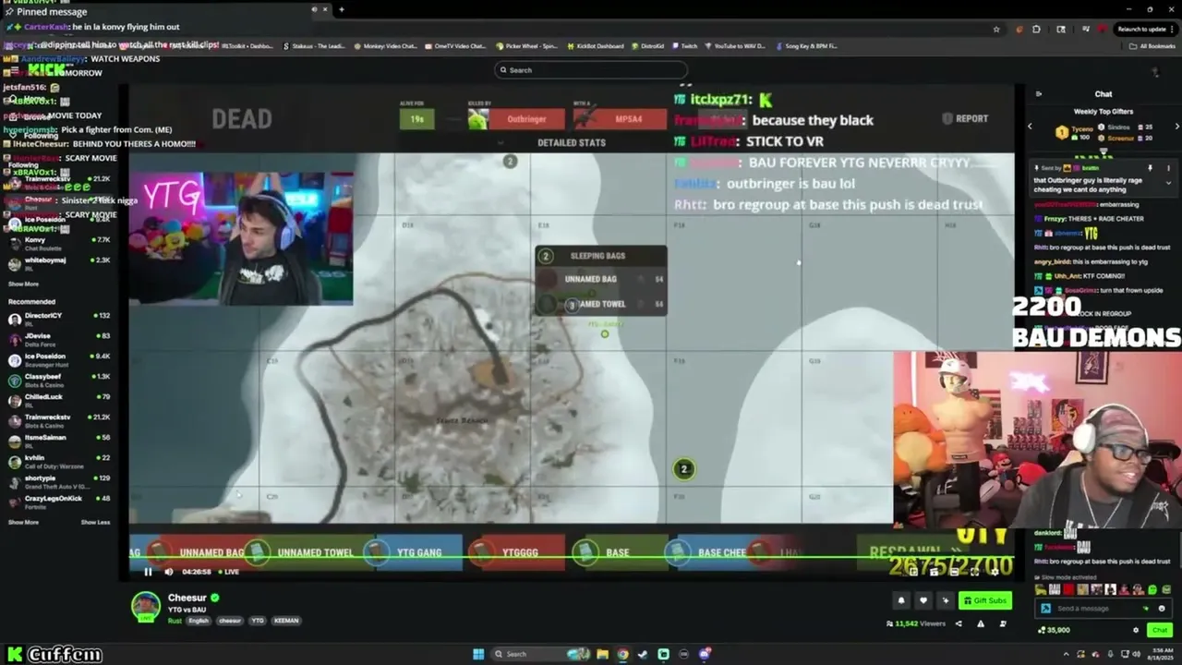This screenshot has height=665, width=1182.
Task: Open Classybeef recommended channel
Action: click(x=59, y=381)
